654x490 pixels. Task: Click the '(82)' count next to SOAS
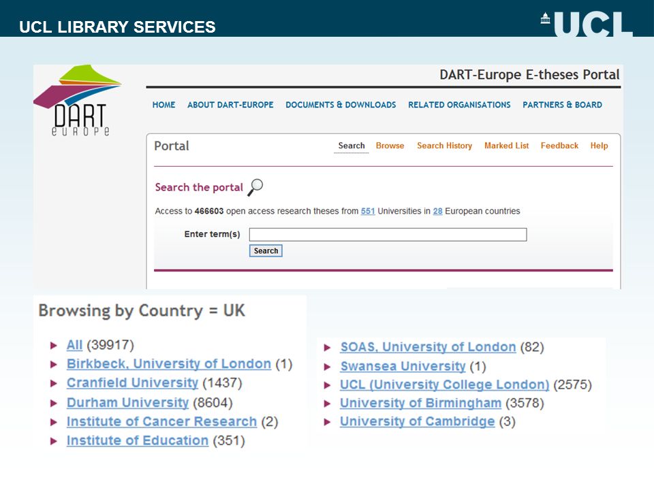pyautogui.click(x=532, y=347)
